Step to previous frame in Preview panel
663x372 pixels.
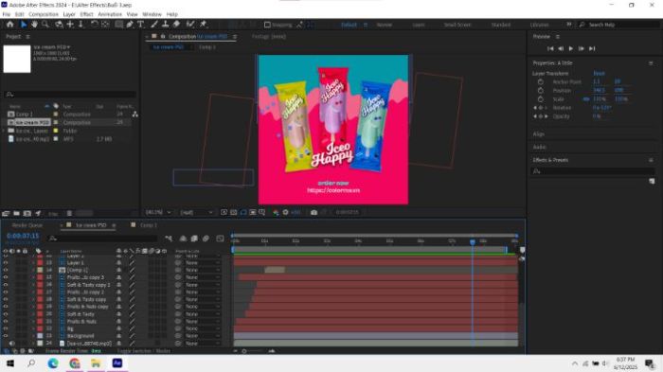click(561, 48)
